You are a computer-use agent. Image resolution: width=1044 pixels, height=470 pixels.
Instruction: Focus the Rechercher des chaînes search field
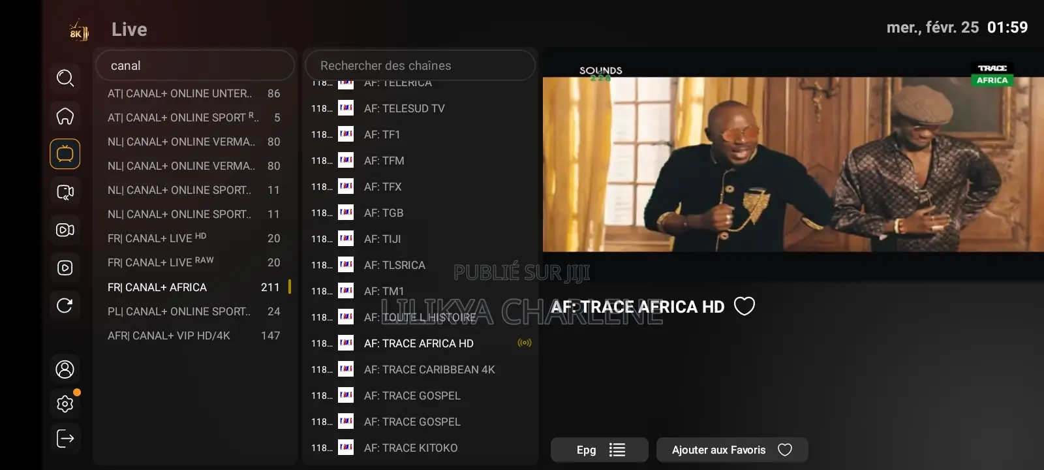[x=420, y=66]
